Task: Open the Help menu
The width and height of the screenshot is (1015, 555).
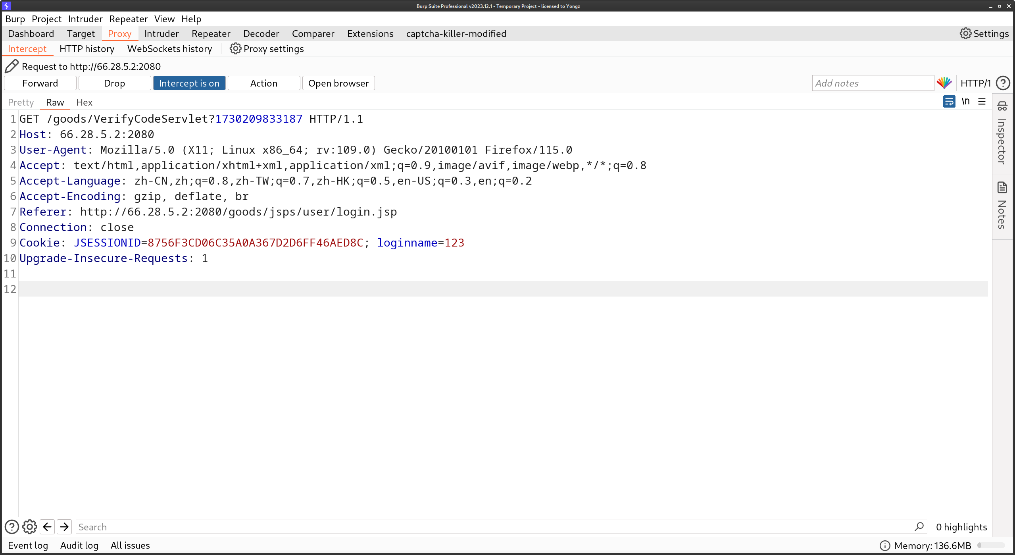Action: pos(191,19)
